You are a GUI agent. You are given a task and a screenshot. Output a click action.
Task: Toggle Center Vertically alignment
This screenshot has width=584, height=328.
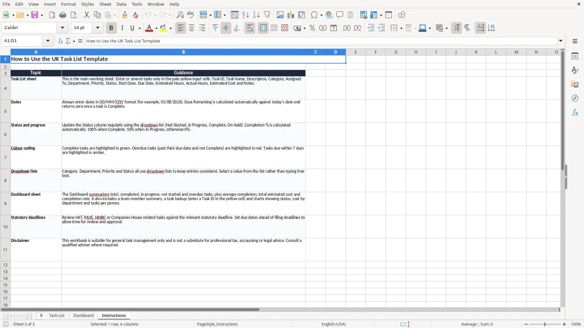(226, 28)
